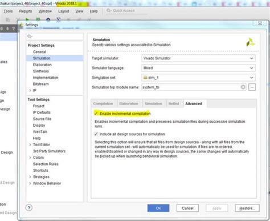Select Source File settings
Image resolution: width=270 pixels, height=221 pixels.
42,119
